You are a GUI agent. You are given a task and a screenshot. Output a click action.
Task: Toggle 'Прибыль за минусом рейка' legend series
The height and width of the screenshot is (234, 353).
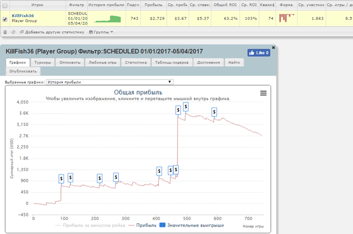pos(90,225)
